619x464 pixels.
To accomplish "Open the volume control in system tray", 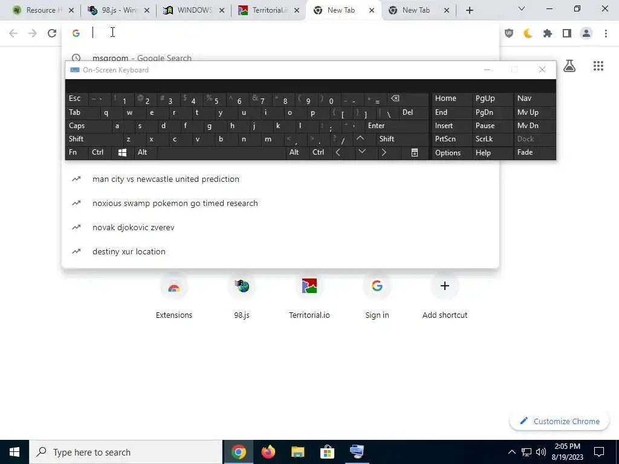I will [541, 452].
